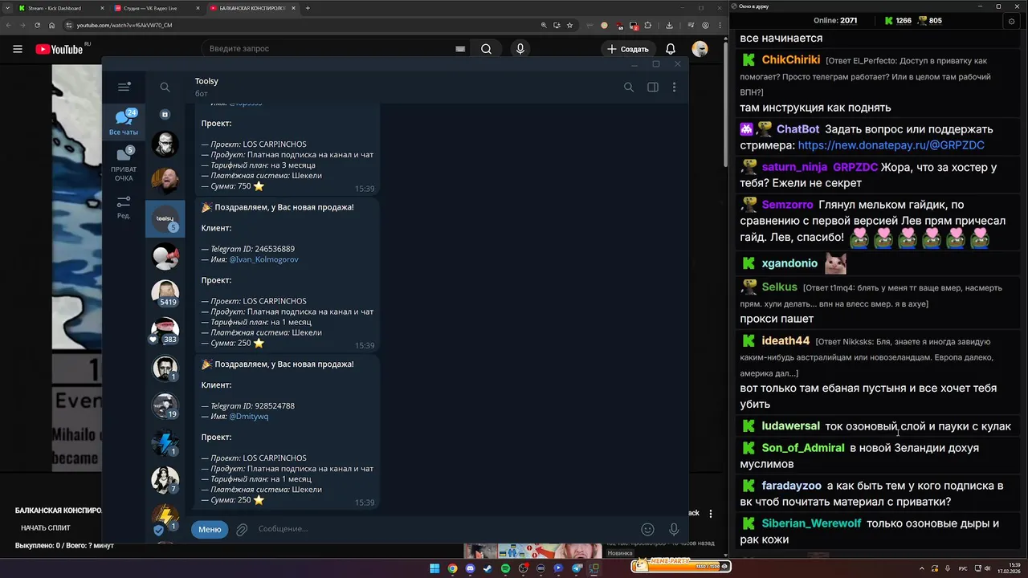The height and width of the screenshot is (578, 1028).
Task: Click the Telegram chat list search icon
Action: 165,87
